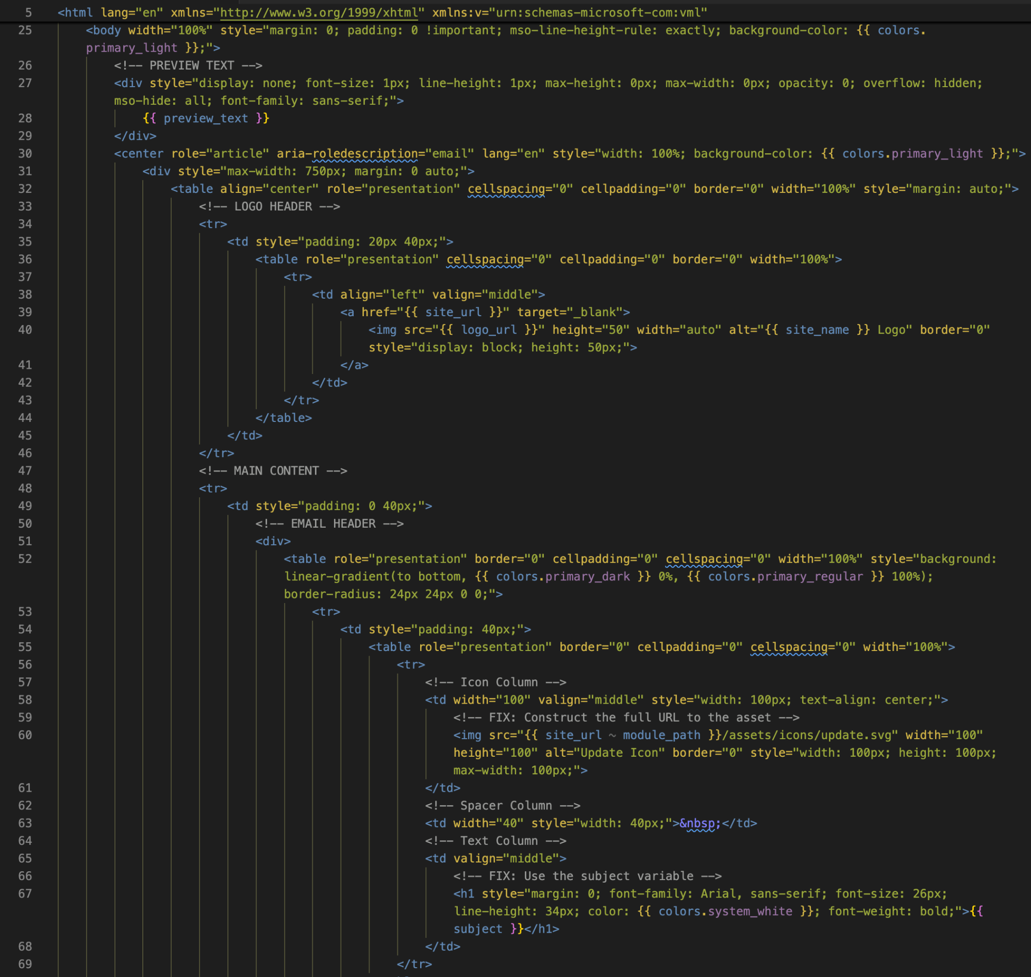The height and width of the screenshot is (977, 1031).
Task: Click the Text Column comment
Action: 495,841
